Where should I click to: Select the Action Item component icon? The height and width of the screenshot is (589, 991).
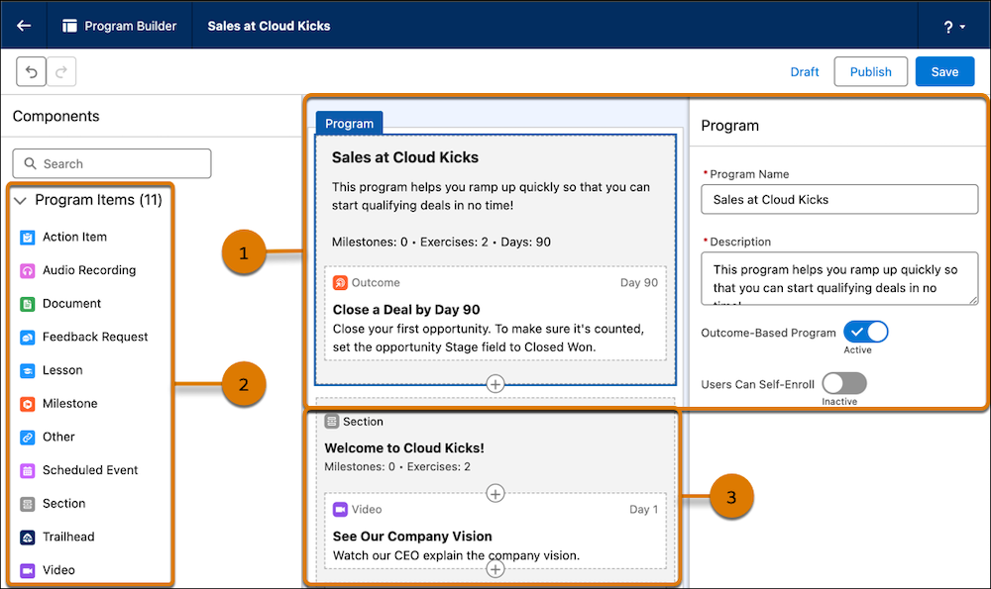pos(27,238)
